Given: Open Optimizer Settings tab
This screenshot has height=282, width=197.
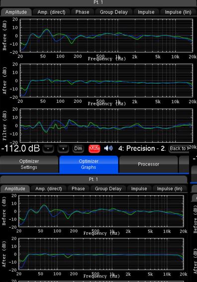Looking at the screenshot, I should point(29,164).
